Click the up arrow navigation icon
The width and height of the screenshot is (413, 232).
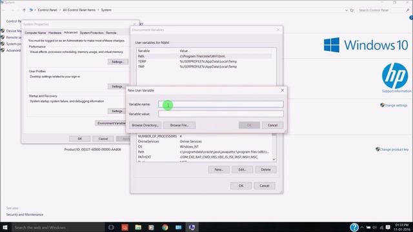pyautogui.click(x=24, y=10)
